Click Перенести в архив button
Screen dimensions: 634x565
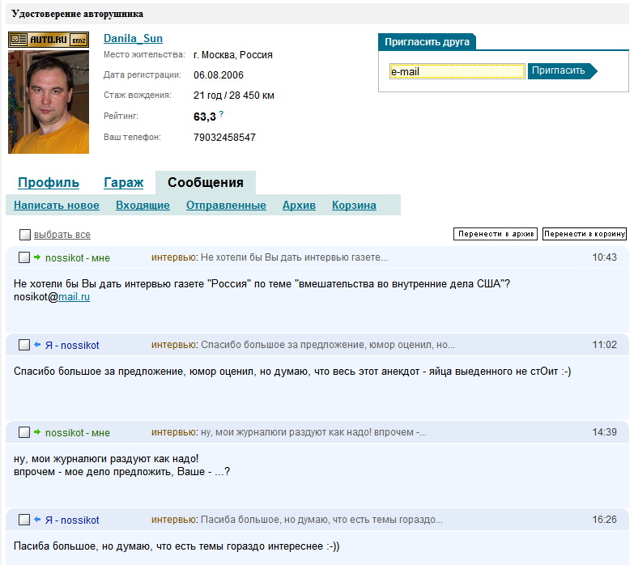pos(496,234)
